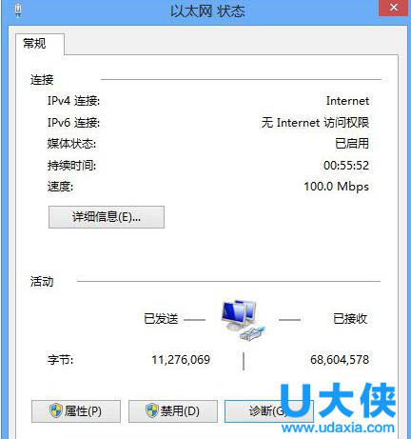Click the 速度 100.0 Mbps value
The width and height of the screenshot is (411, 439).
coord(337,187)
